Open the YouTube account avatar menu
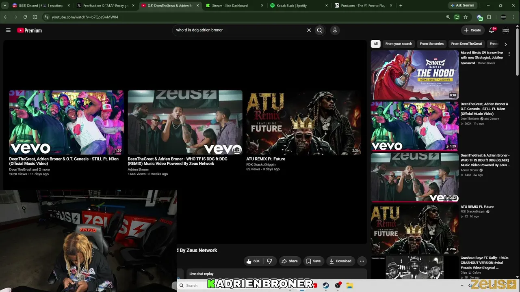Screen dimensions: 520x292 tap(506, 30)
